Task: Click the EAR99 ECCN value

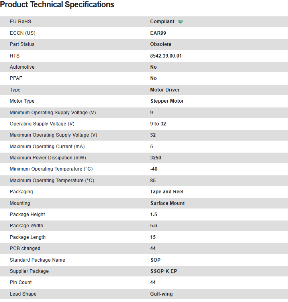Action: (x=158, y=33)
